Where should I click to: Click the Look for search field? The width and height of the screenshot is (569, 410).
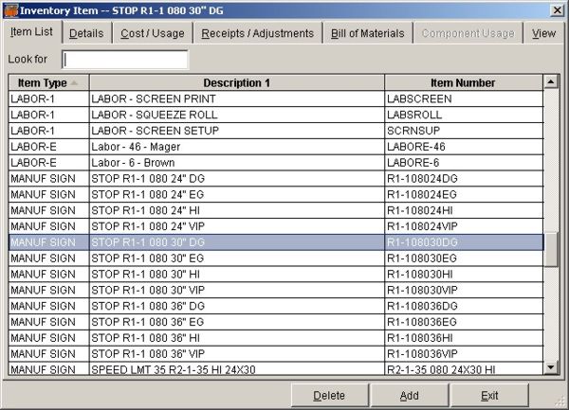125,60
